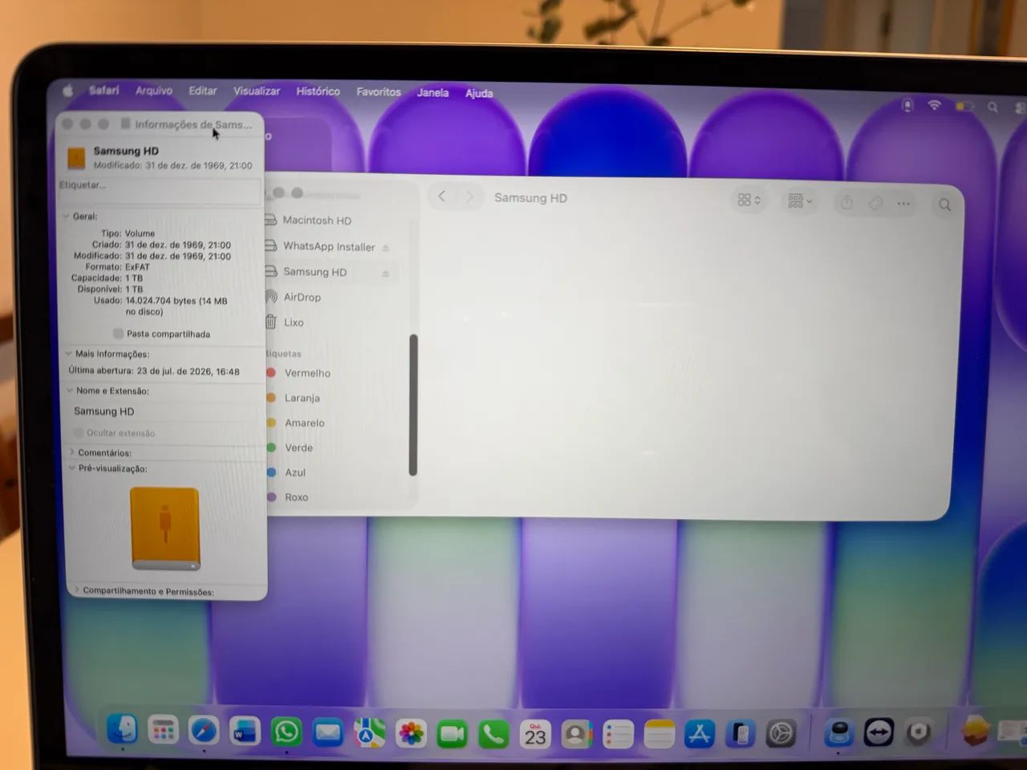This screenshot has height=770, width=1027.
Task: Open the Favoritos menu
Action: tap(379, 92)
